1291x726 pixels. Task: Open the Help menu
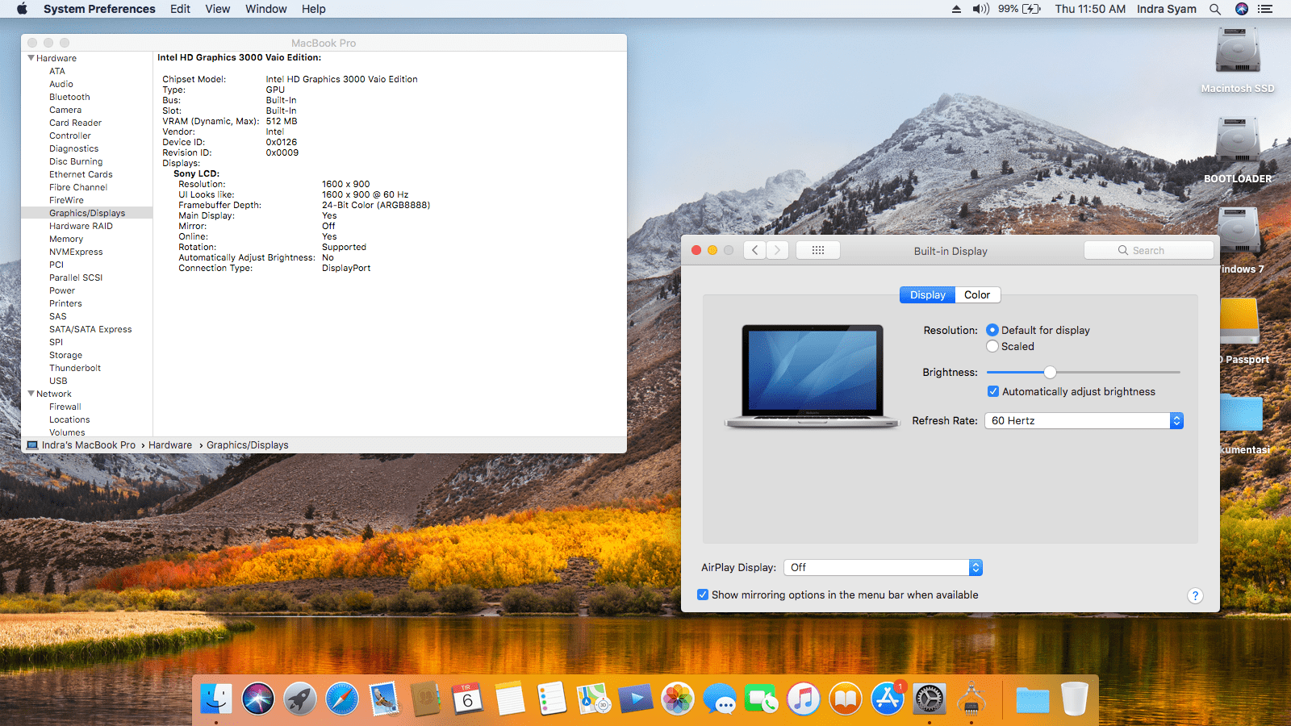[x=314, y=9]
